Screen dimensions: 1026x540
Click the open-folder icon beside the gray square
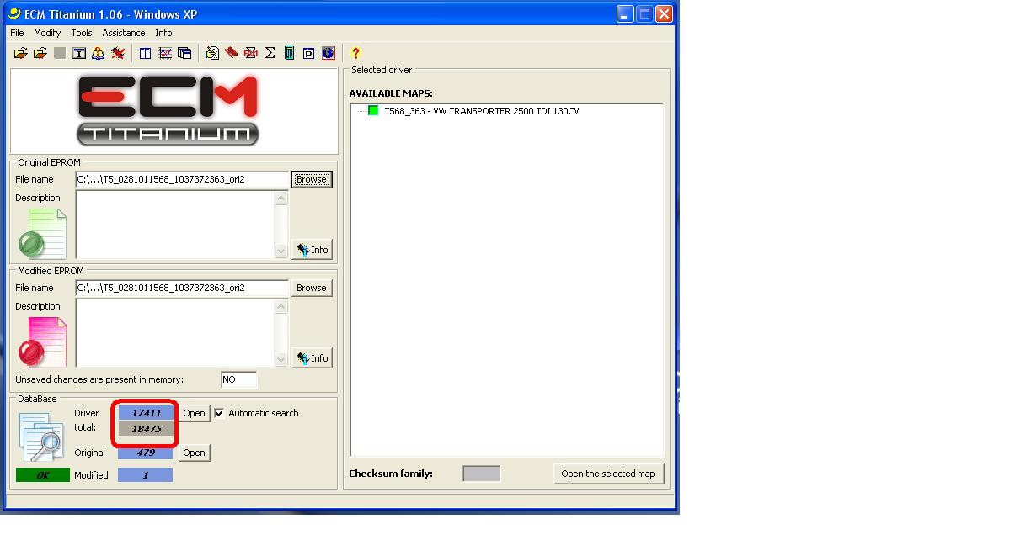[40, 53]
